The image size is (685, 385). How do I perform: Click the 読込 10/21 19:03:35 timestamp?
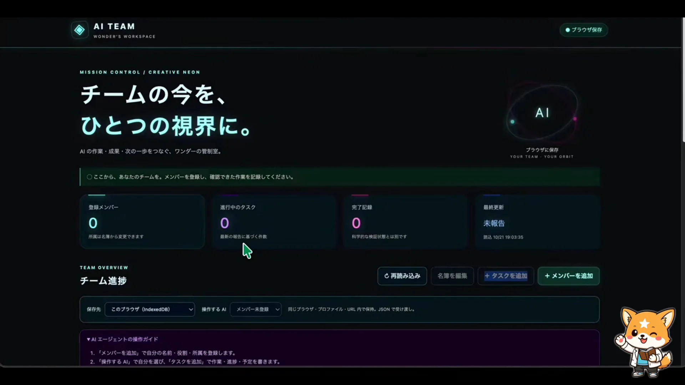(x=503, y=237)
